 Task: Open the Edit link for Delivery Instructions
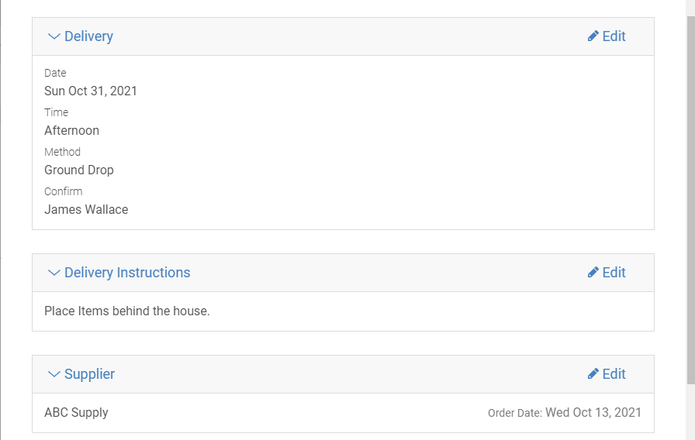point(614,272)
